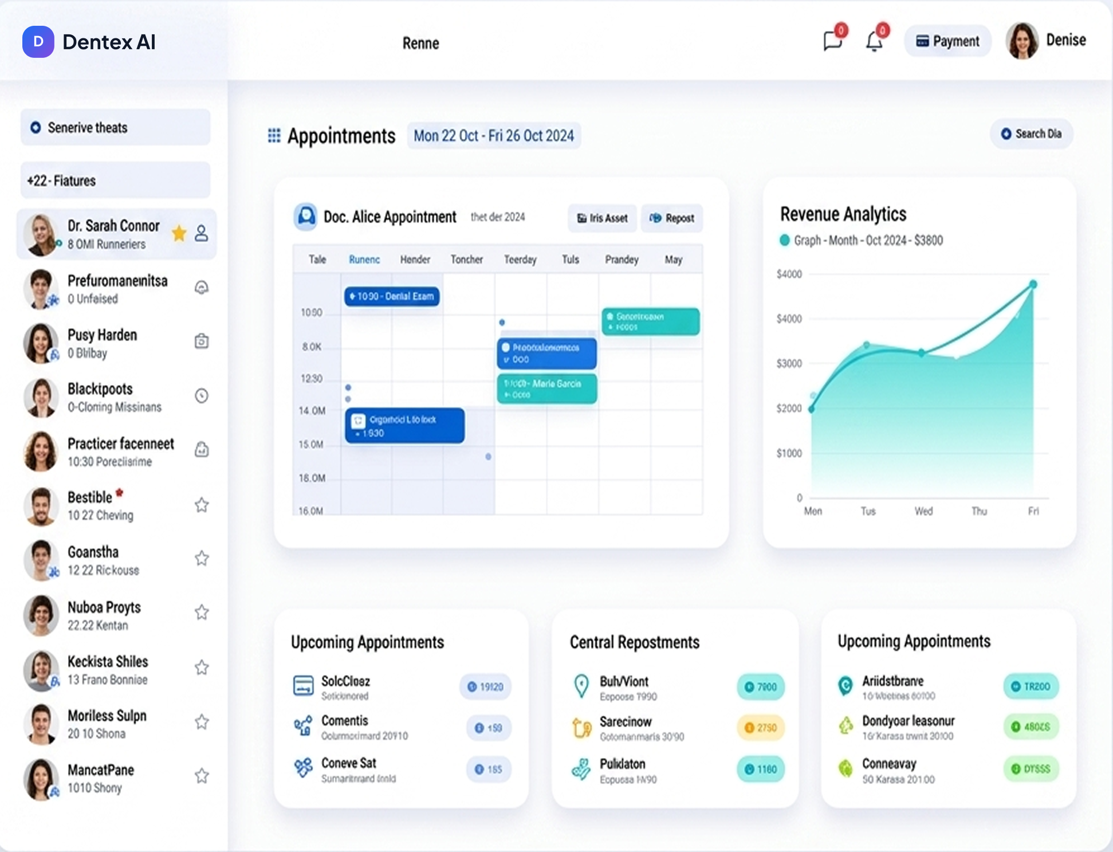The width and height of the screenshot is (1113, 852).
Task: Click the Pulxlaton row icon
Action: click(x=581, y=769)
